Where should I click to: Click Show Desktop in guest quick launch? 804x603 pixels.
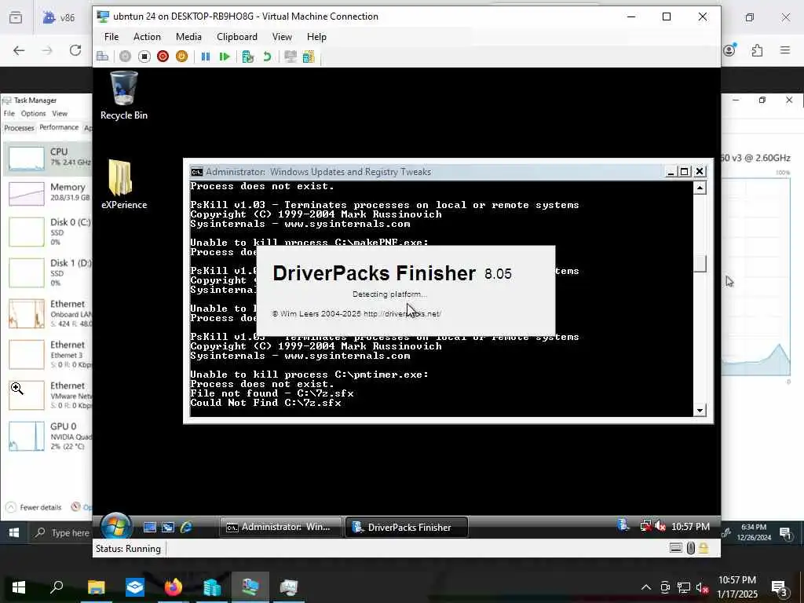(150, 527)
